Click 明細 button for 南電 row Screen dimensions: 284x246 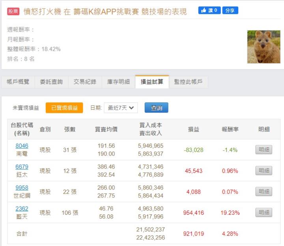tap(264, 150)
